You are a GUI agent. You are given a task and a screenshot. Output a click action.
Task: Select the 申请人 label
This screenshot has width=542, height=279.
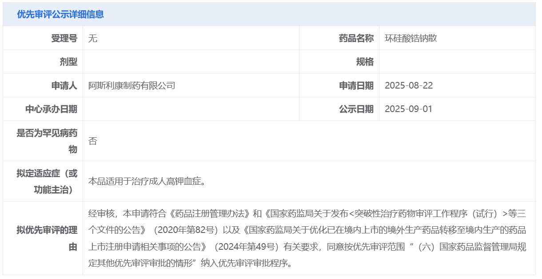coord(64,85)
